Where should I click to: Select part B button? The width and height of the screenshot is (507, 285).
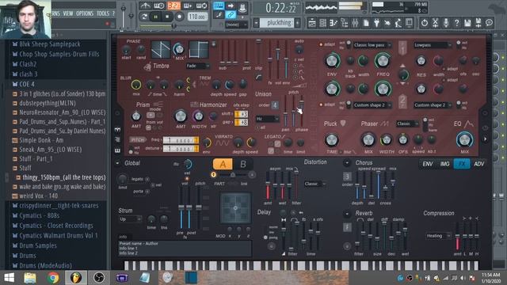click(243, 164)
